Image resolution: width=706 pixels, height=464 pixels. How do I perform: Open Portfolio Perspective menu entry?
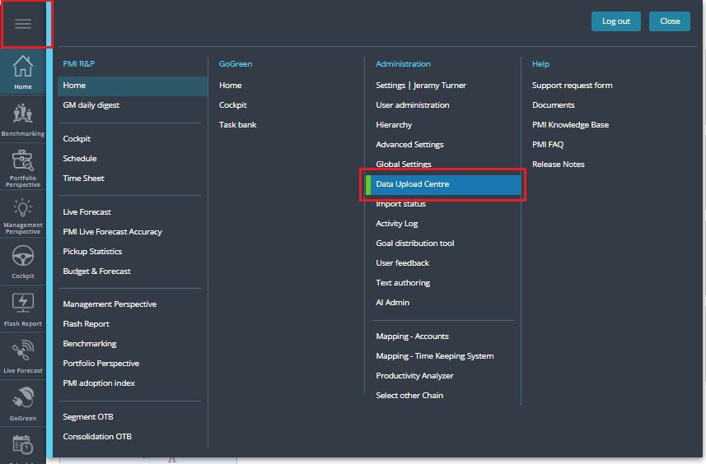[101, 364]
